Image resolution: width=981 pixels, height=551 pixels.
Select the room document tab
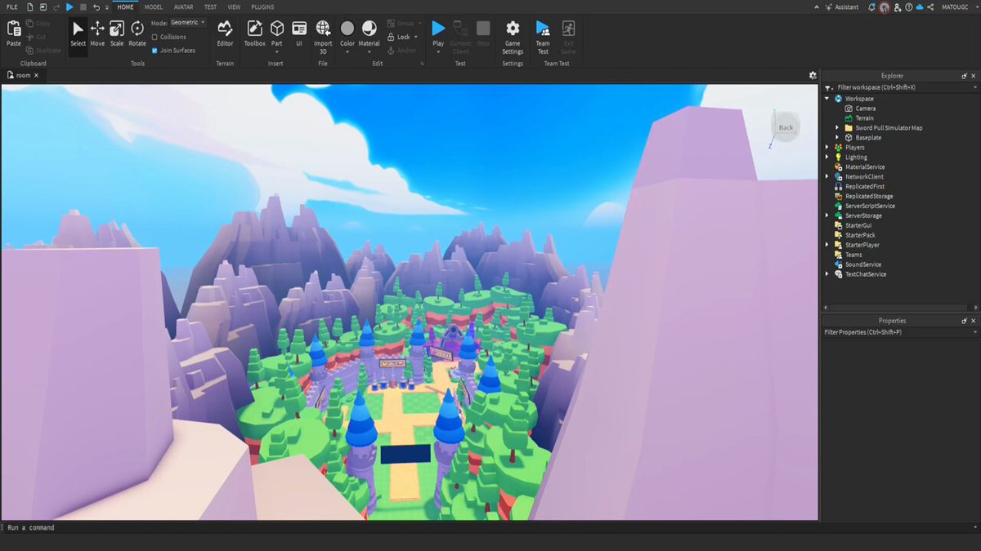(x=23, y=75)
